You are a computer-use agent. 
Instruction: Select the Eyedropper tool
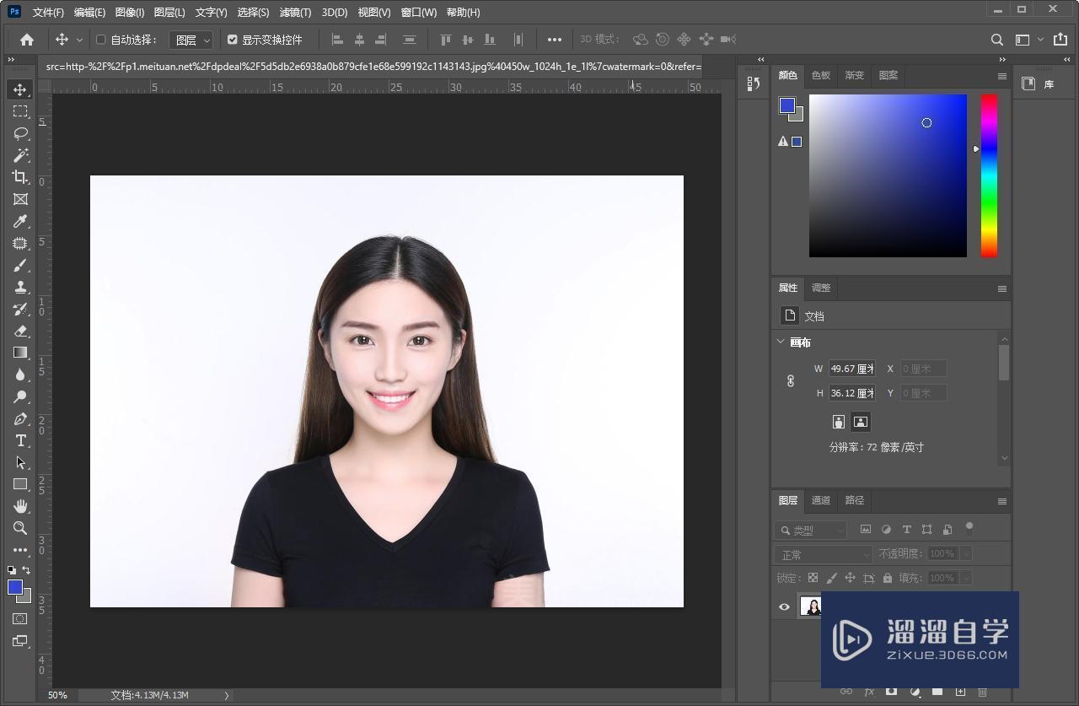[20, 221]
